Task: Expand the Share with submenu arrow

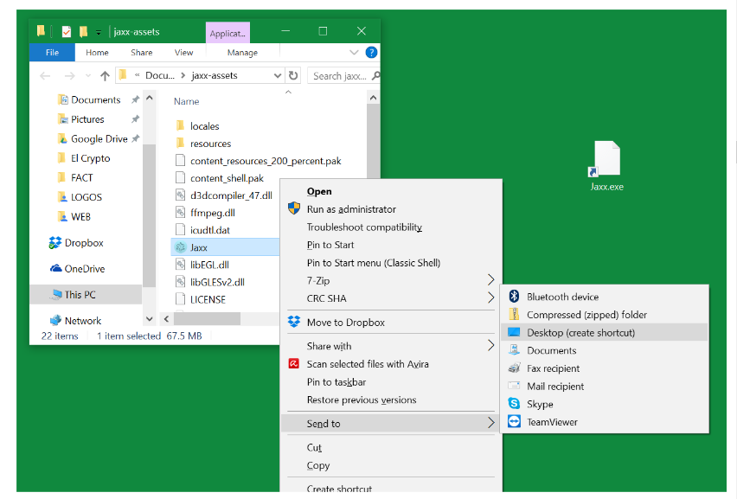Action: coord(490,345)
